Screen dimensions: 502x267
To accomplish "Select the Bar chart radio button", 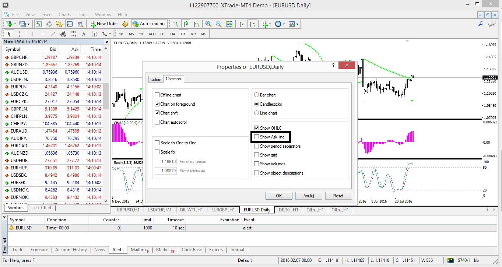I will (257, 95).
